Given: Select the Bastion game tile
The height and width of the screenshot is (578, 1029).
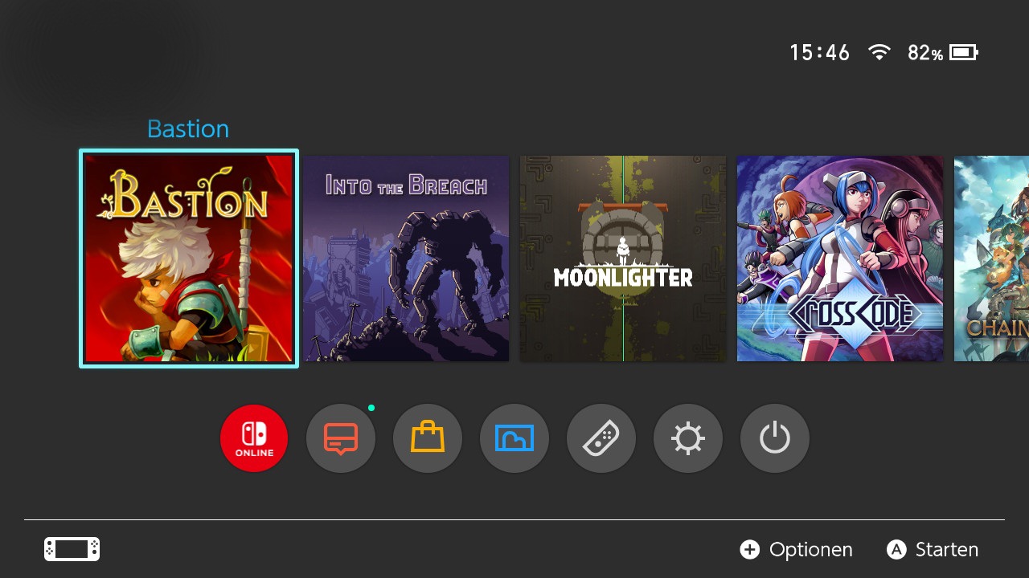Looking at the screenshot, I should 189,258.
